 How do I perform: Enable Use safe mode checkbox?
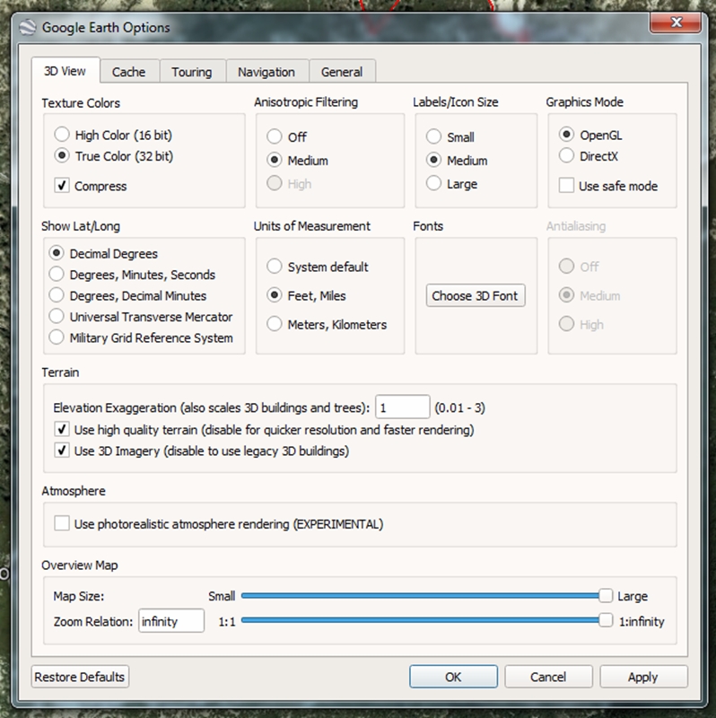(x=567, y=186)
